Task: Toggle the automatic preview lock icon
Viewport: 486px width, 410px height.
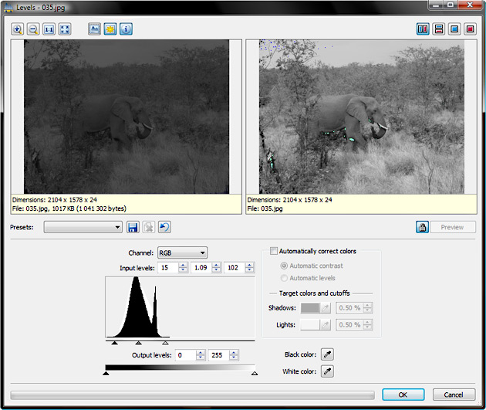Action: (422, 227)
